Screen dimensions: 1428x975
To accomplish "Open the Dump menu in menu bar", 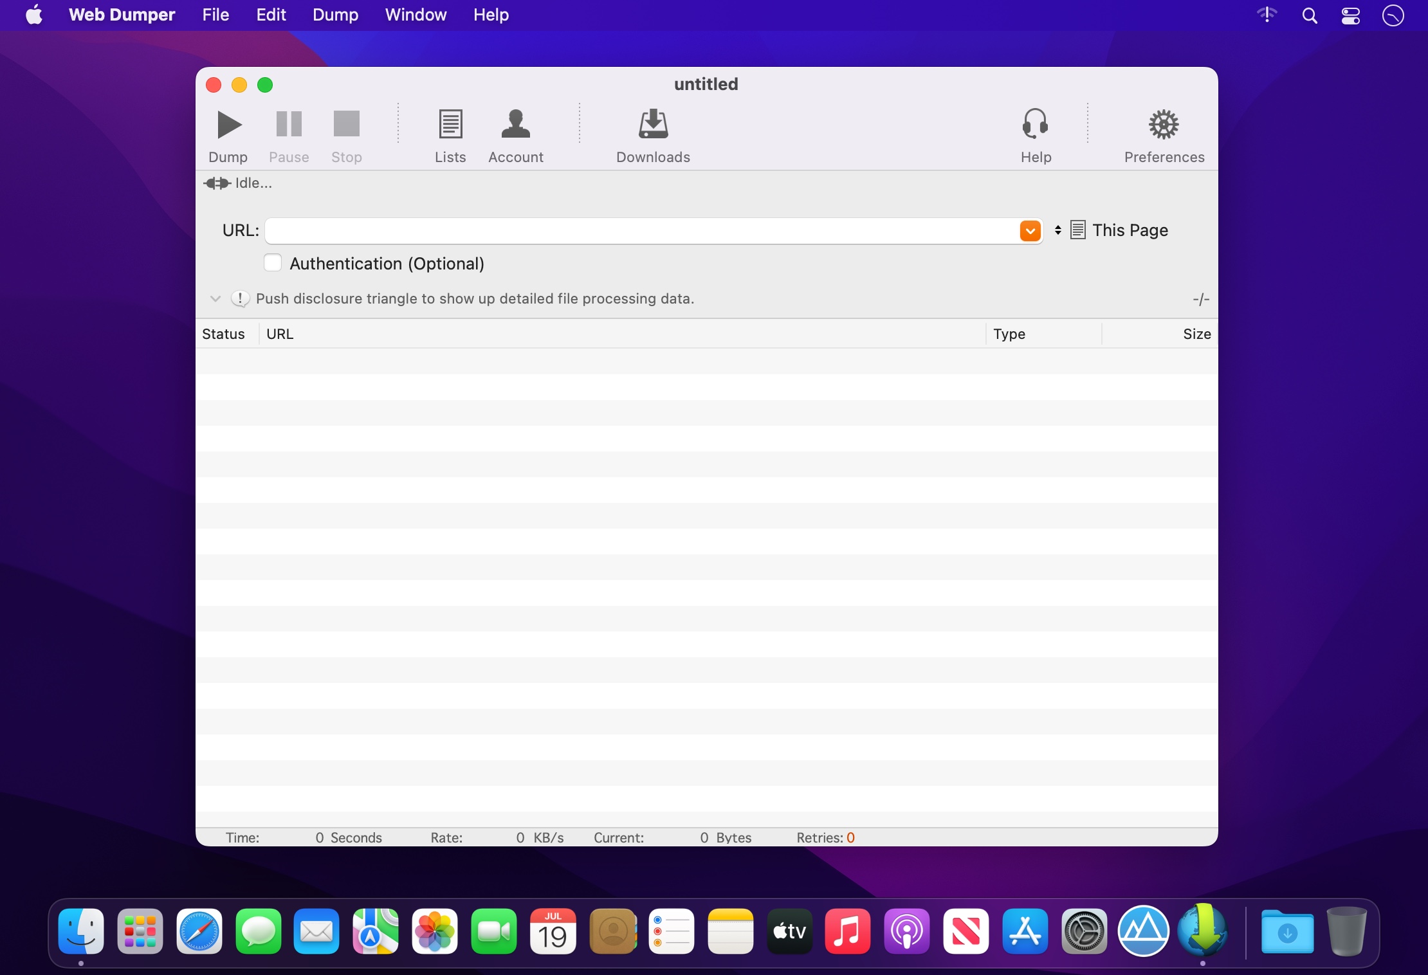I will [335, 15].
